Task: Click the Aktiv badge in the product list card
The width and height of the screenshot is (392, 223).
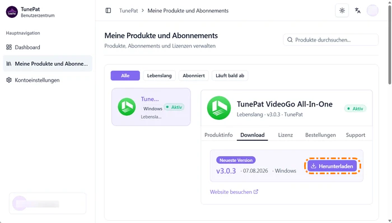Action: click(x=174, y=107)
